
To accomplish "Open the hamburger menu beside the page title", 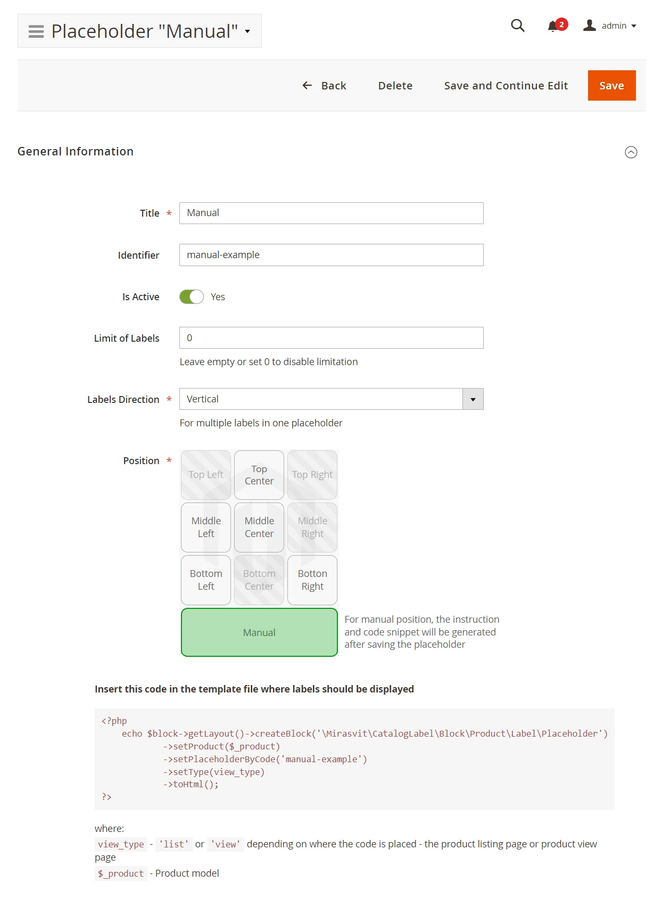I will pos(36,31).
